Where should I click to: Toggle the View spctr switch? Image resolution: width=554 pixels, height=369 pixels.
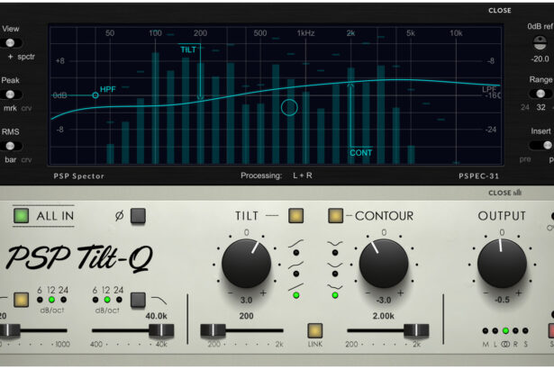point(12,42)
